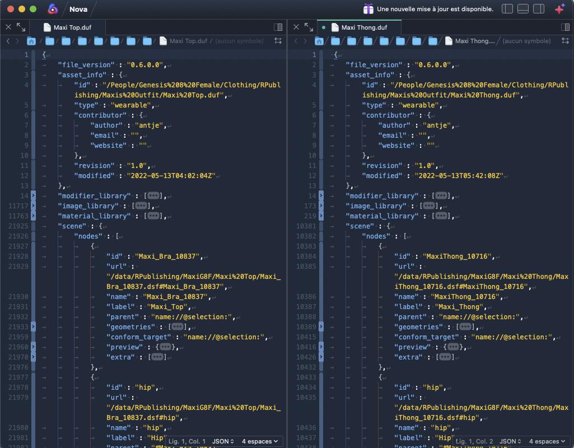
Task: Expand image_library fold arrow at line 173
Action: 321,206
